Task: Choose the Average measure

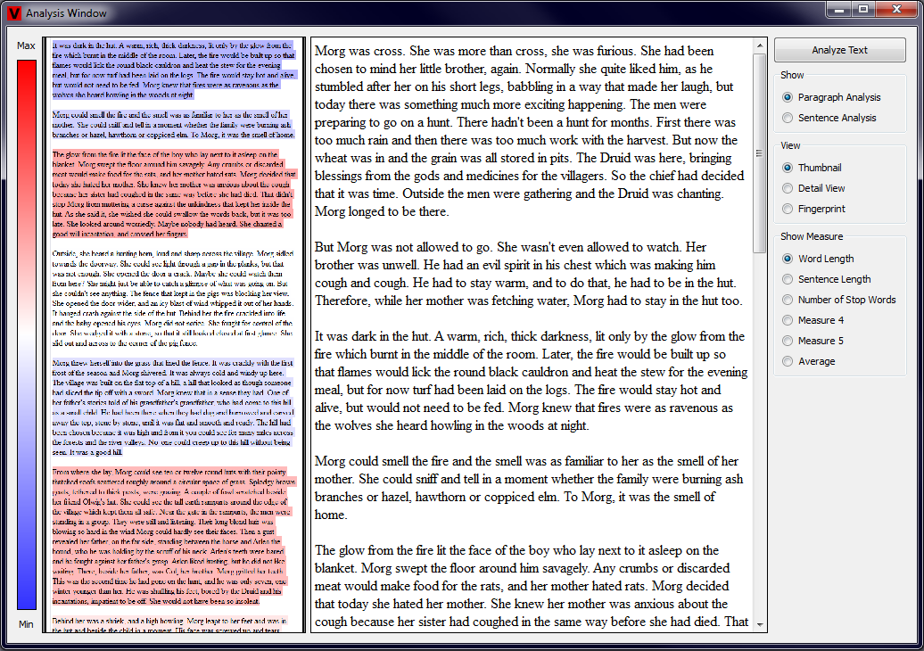Action: pos(788,361)
